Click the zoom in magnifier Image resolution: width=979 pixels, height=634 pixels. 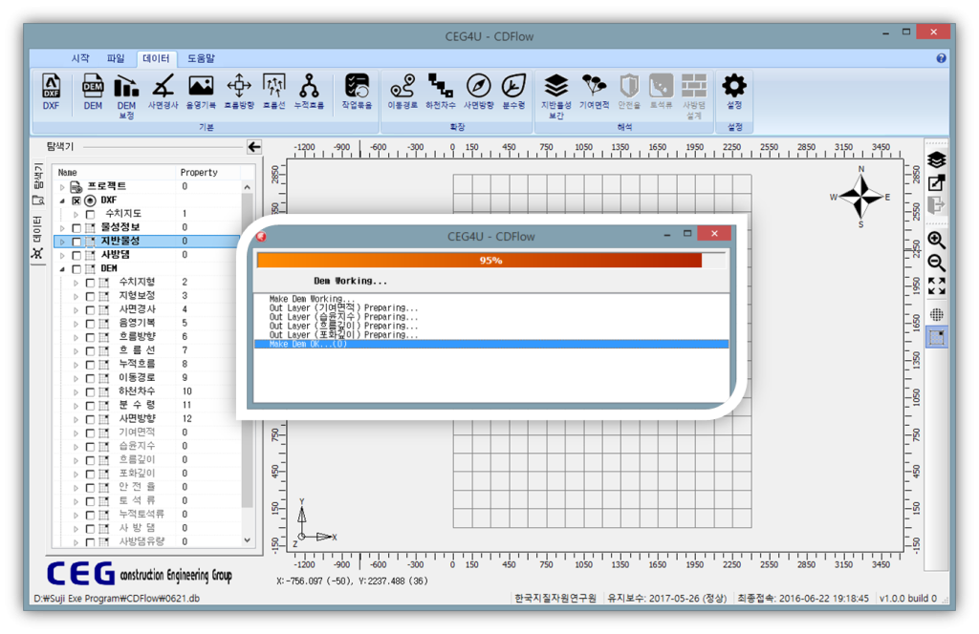point(936,240)
